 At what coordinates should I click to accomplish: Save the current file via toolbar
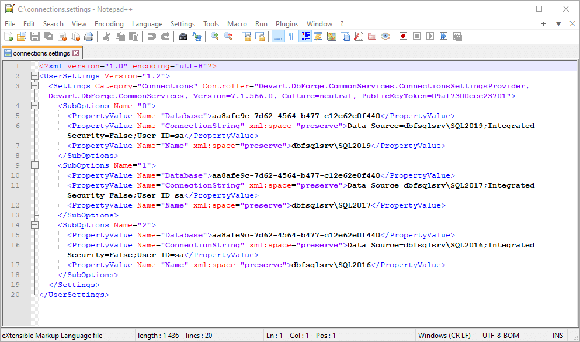point(35,36)
